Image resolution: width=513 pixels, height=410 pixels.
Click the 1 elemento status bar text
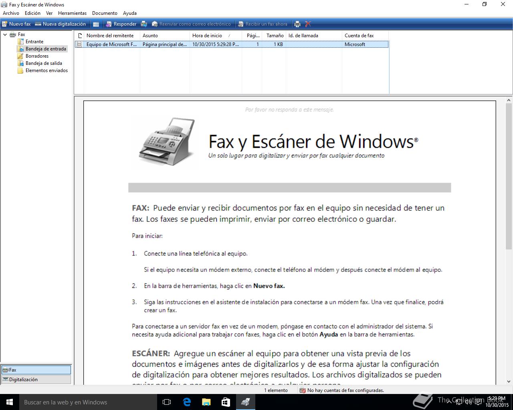coord(276,390)
